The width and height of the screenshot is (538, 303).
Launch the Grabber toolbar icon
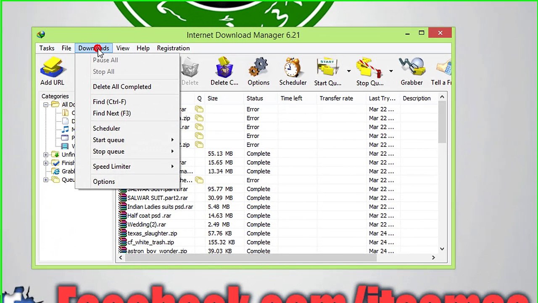click(411, 67)
